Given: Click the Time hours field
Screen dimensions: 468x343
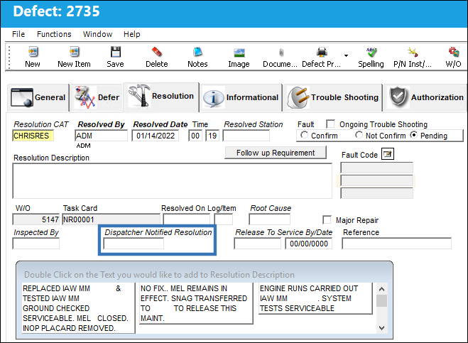Looking at the screenshot, I should tap(195, 136).
